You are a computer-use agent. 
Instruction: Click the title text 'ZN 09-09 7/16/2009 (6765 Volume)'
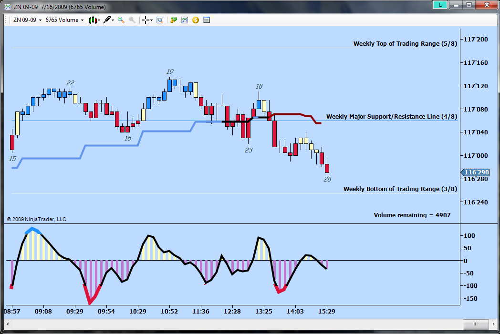click(x=60, y=7)
